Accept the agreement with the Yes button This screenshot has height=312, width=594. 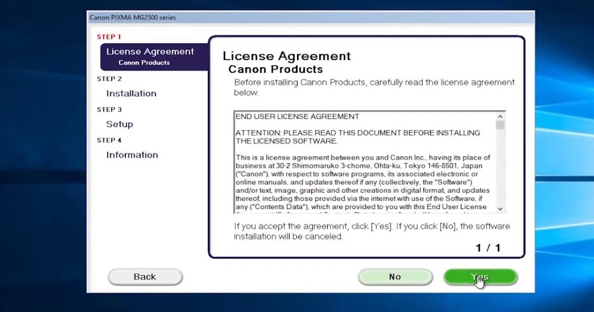click(481, 277)
